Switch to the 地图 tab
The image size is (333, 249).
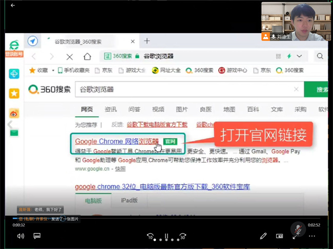click(229, 109)
